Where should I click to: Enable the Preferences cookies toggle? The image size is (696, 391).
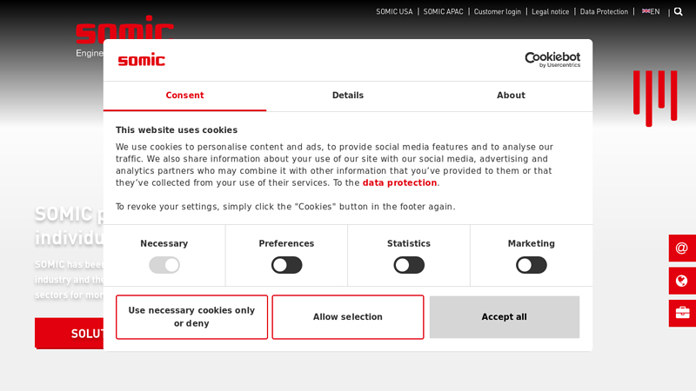click(x=286, y=265)
